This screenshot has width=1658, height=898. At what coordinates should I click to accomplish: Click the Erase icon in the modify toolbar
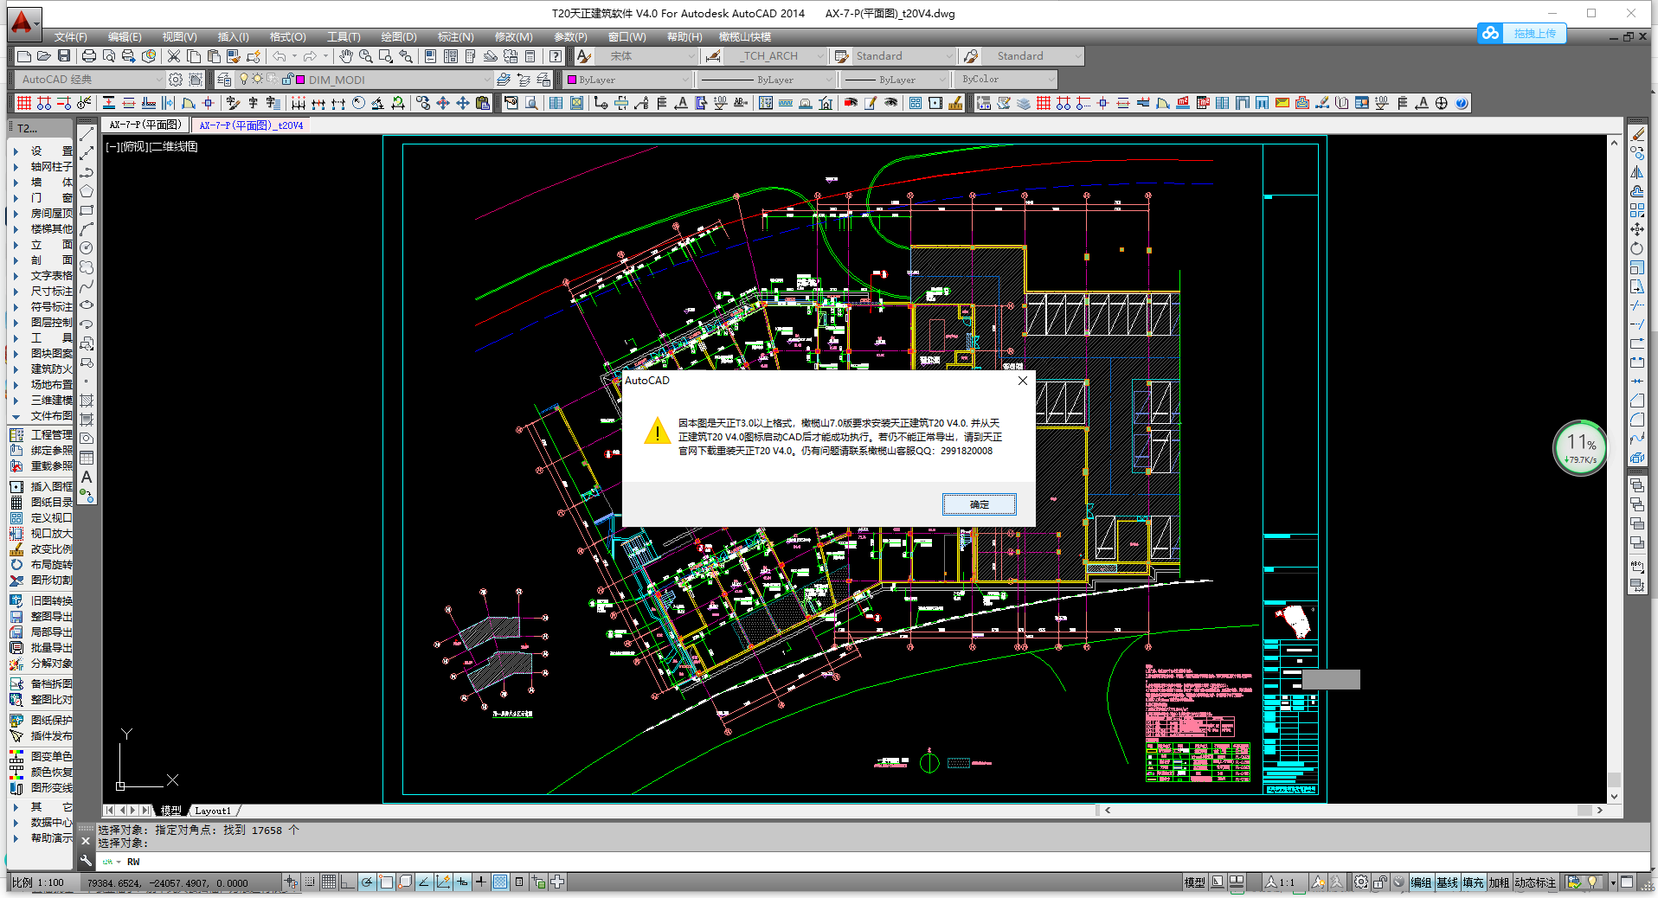pyautogui.click(x=1637, y=134)
